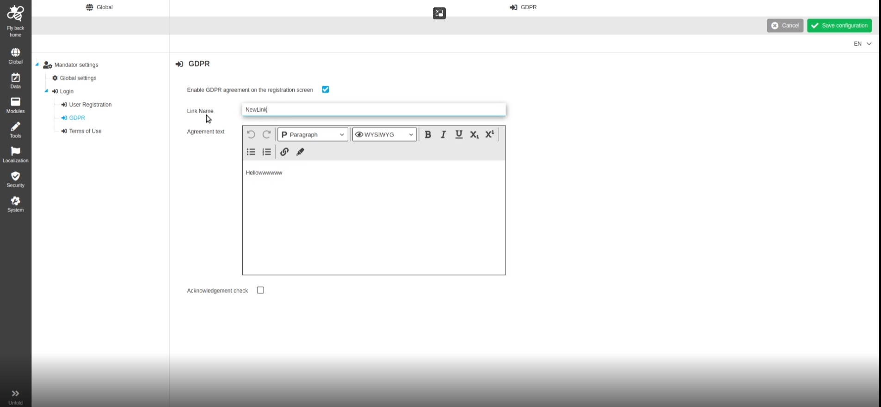Click the 'Acknowledgement check' label
The width and height of the screenshot is (881, 407).
coord(217,291)
